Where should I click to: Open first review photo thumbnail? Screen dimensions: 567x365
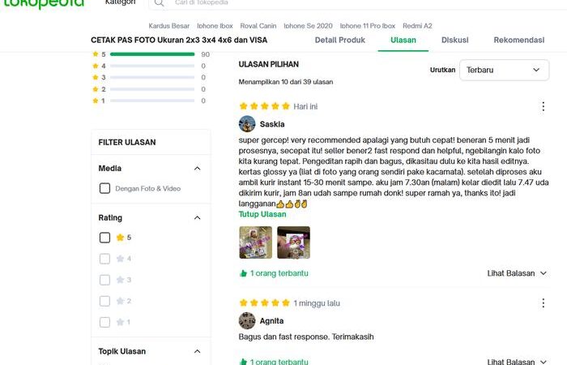point(256,243)
